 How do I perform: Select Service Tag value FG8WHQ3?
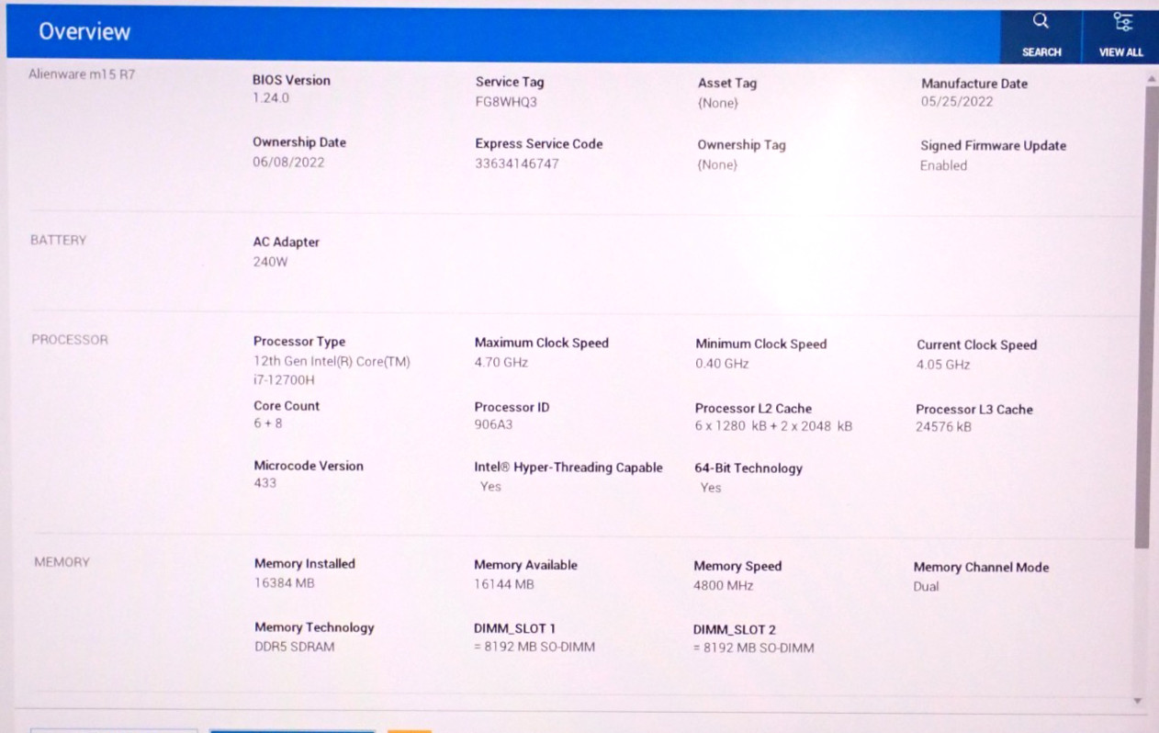[x=506, y=102]
